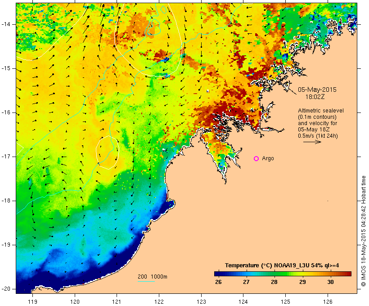369x306 pixels.
Task: Click the '0.5m/s (1kt 24h)' legend text
Action: coord(318,136)
